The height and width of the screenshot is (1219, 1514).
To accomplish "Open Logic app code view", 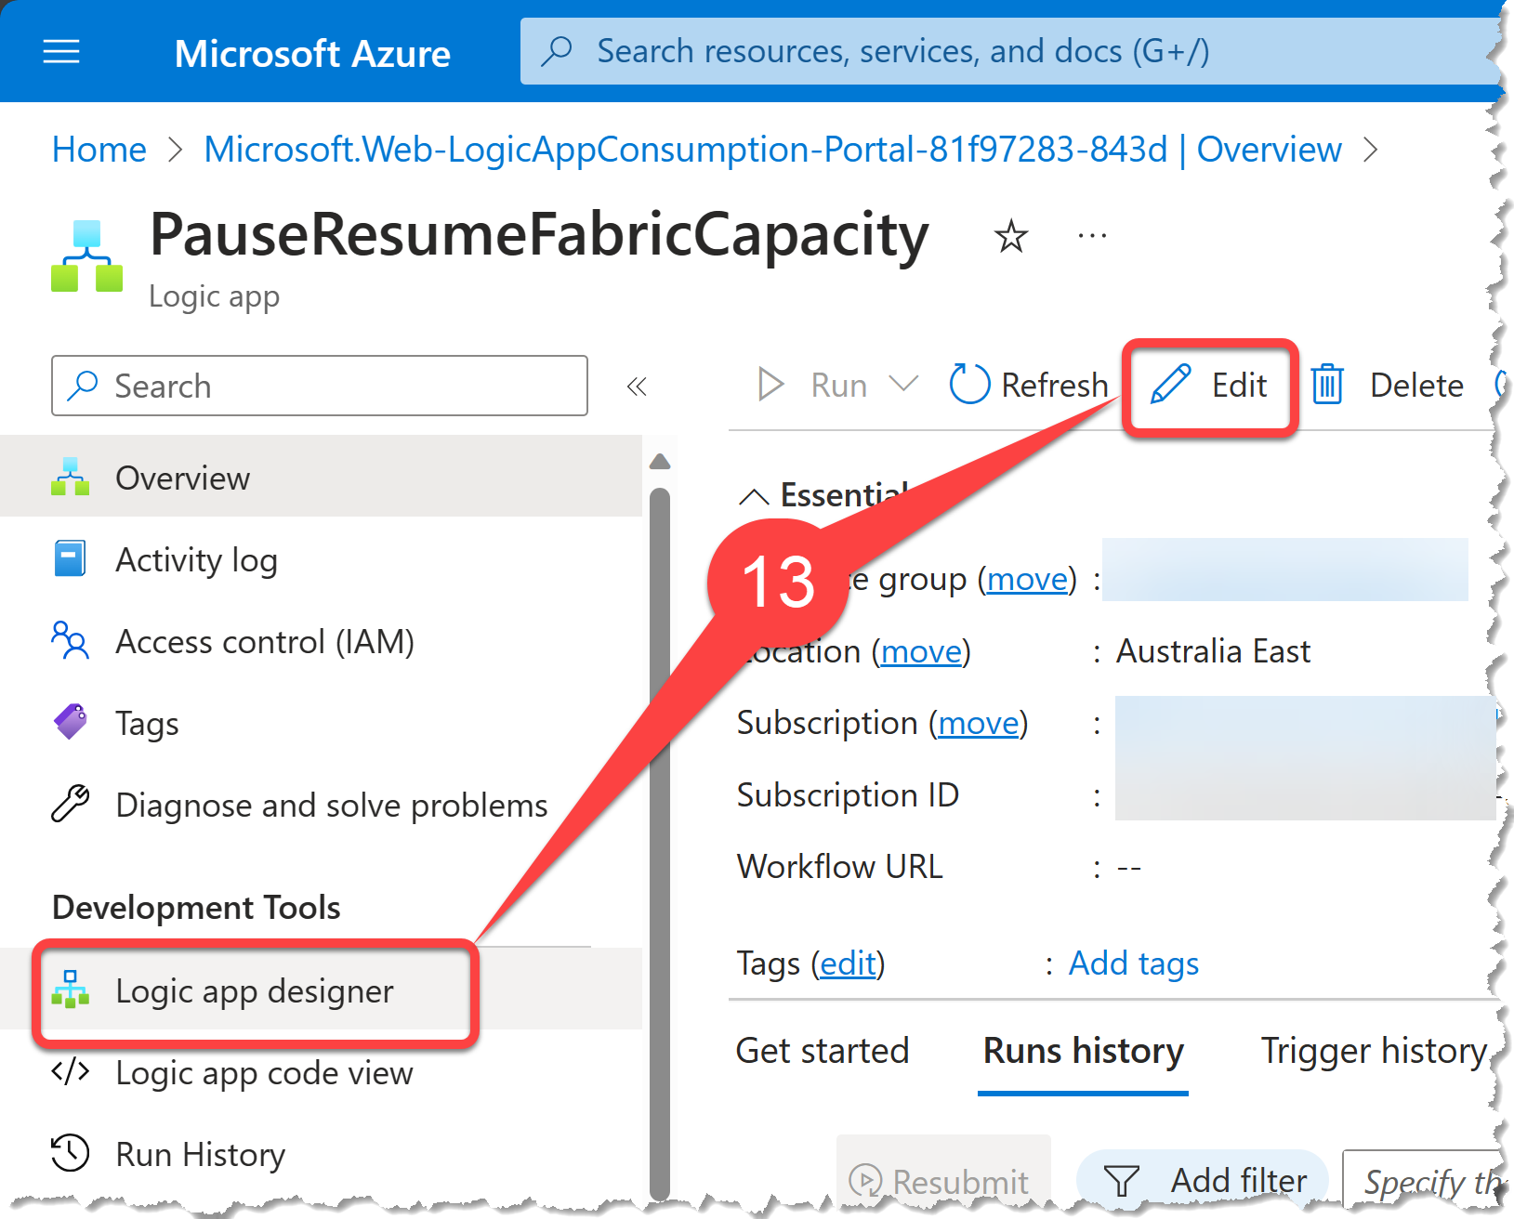I will 321,1072.
